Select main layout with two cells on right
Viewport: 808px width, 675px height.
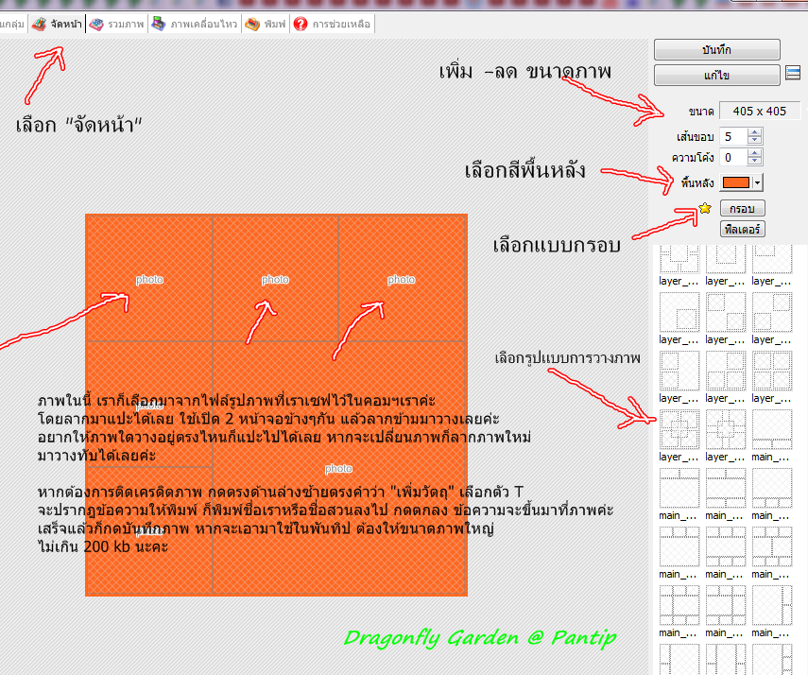tap(772, 605)
